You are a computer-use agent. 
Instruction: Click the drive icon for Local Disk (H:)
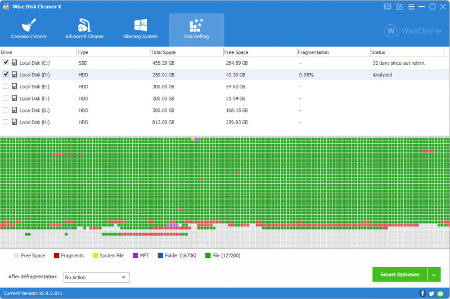[x=15, y=122]
